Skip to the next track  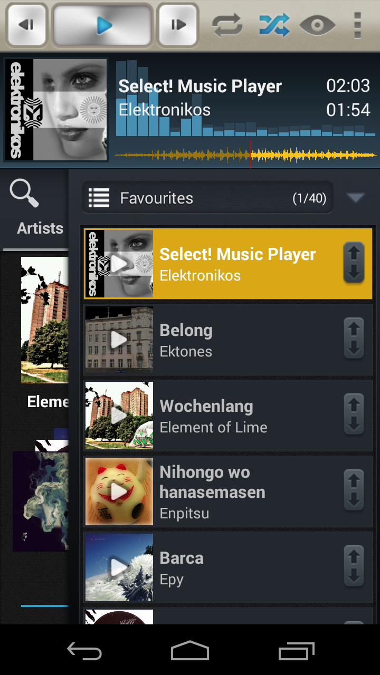(x=178, y=25)
